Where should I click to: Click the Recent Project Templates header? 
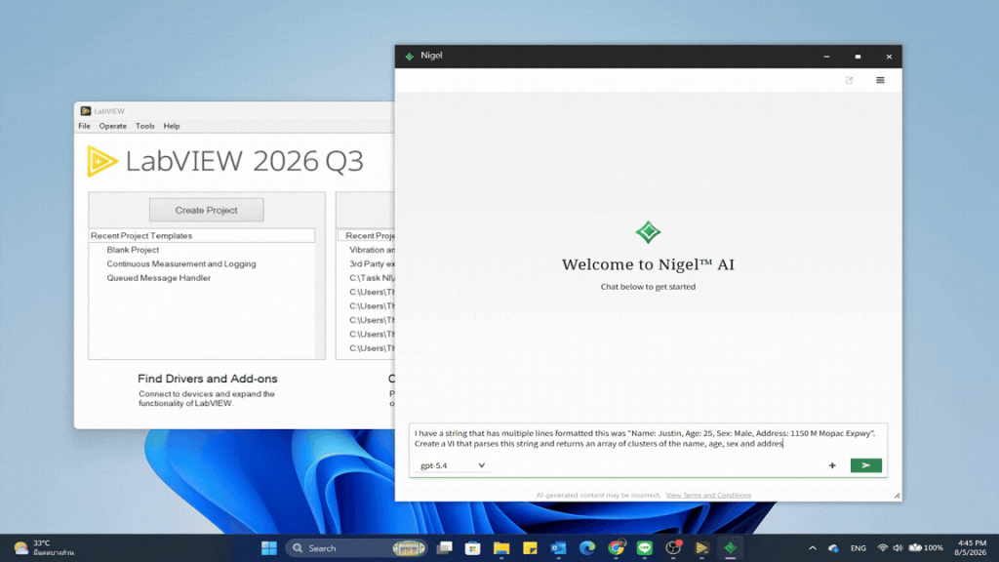(202, 236)
